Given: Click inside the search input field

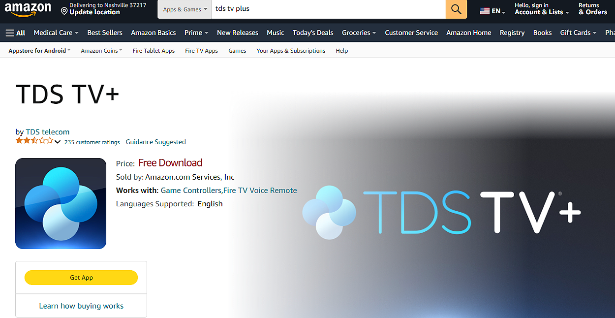Looking at the screenshot, I should (x=320, y=9).
